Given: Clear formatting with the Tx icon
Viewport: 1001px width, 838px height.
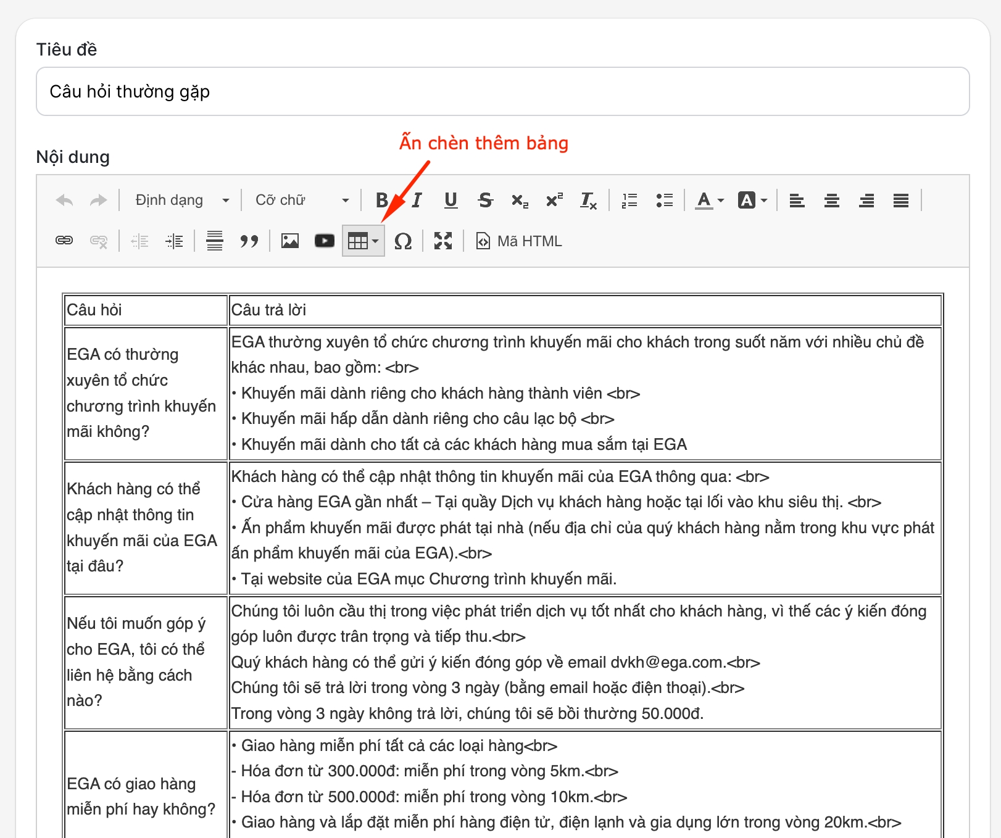Looking at the screenshot, I should point(588,201).
